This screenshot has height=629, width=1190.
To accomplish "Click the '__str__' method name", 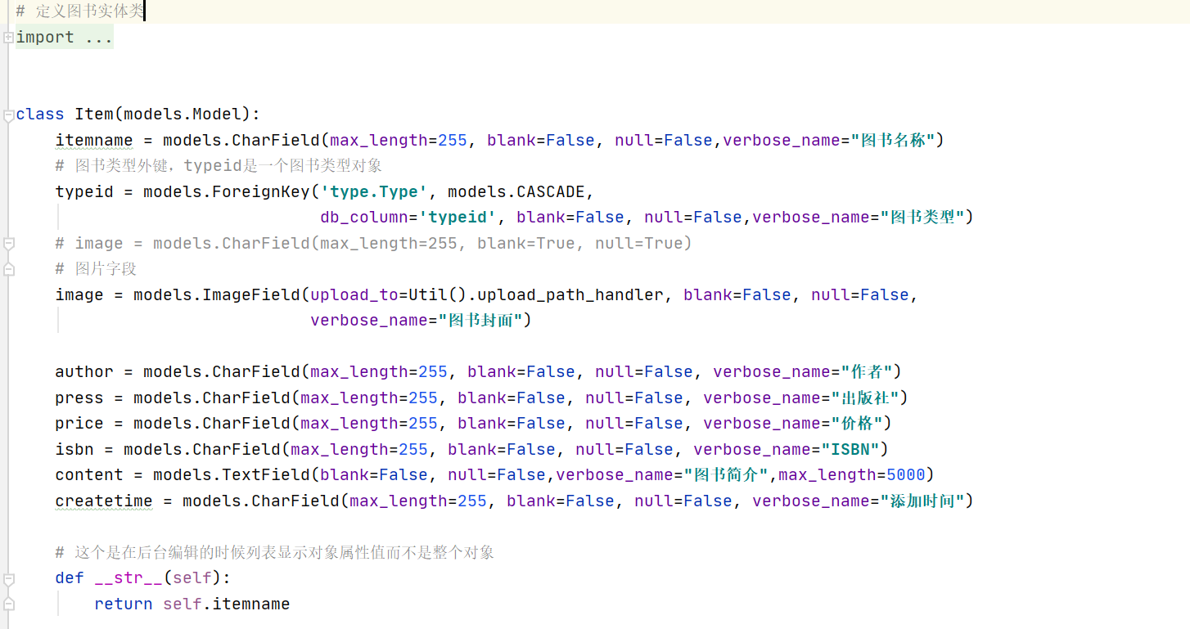I will 128,578.
